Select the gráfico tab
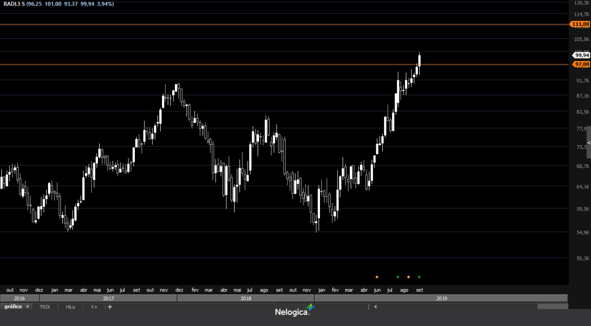The image size is (591, 326). click(x=13, y=307)
